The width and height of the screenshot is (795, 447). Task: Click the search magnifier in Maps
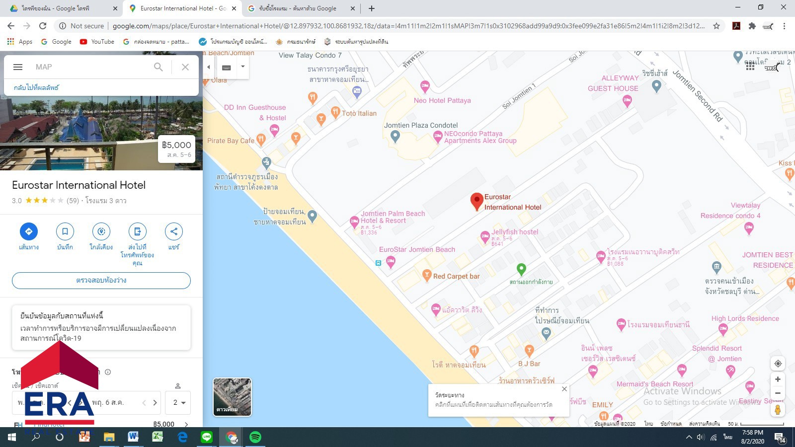pos(158,67)
